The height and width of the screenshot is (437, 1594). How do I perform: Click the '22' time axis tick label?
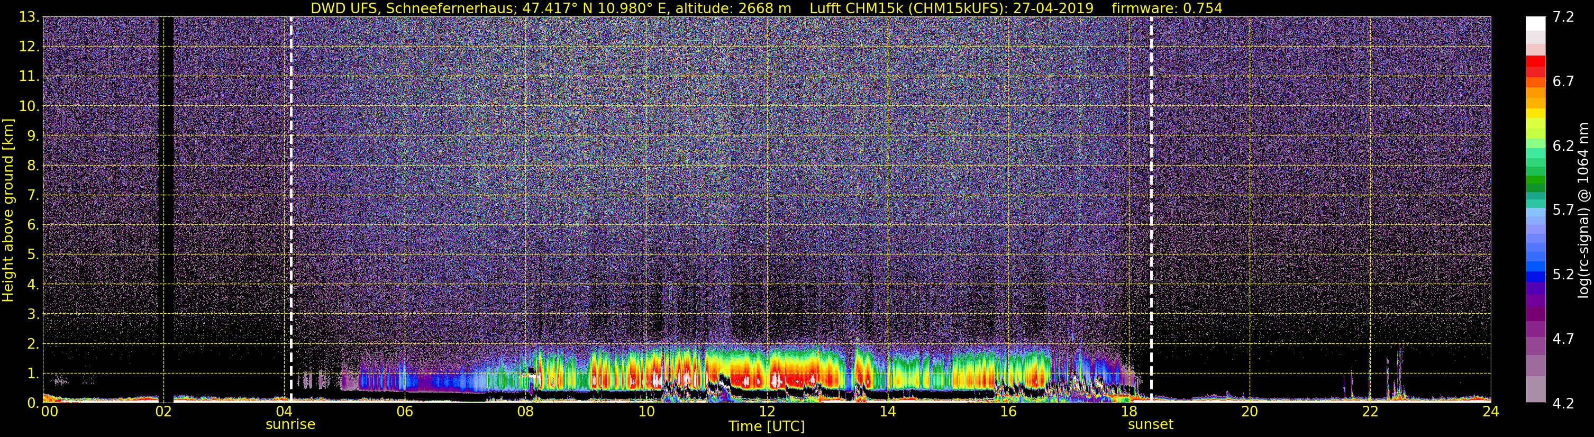click(1370, 412)
